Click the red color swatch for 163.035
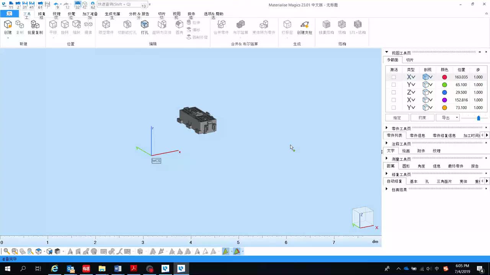 [444, 77]
